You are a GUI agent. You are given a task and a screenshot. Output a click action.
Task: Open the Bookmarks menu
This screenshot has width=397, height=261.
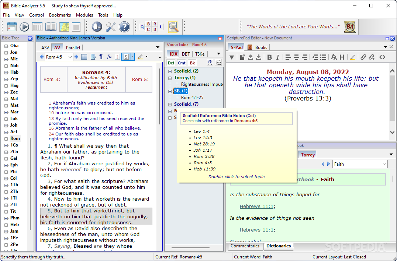point(60,15)
